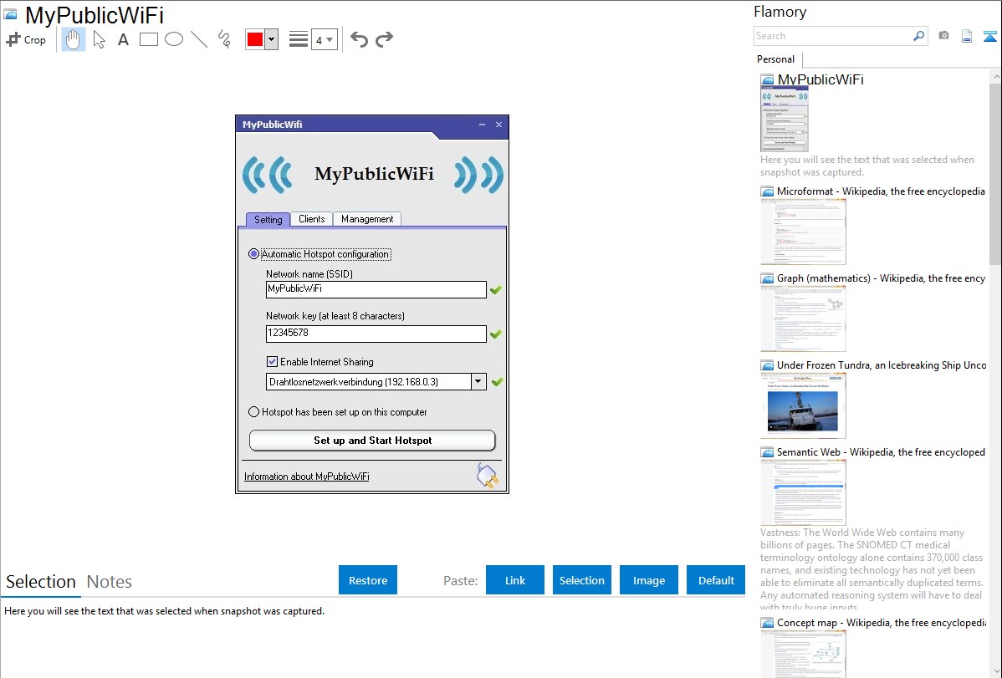This screenshot has height=678, width=1002.
Task: Select Automatic Hotspot configuration radio button
Action: click(x=253, y=254)
